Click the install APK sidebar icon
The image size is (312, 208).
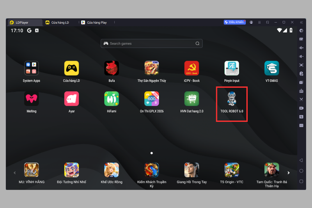tap(301, 91)
